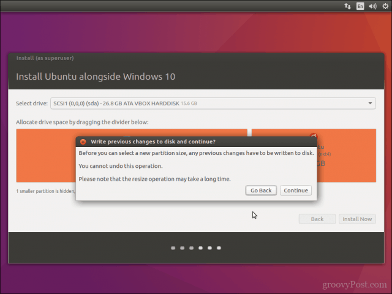The width and height of the screenshot is (392, 294).
Task: Click the Continue button
Action: click(x=296, y=190)
